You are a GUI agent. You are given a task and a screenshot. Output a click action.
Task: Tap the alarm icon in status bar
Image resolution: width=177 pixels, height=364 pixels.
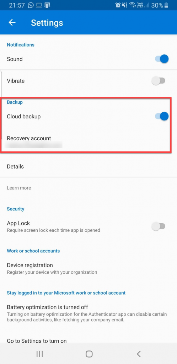point(118,5)
